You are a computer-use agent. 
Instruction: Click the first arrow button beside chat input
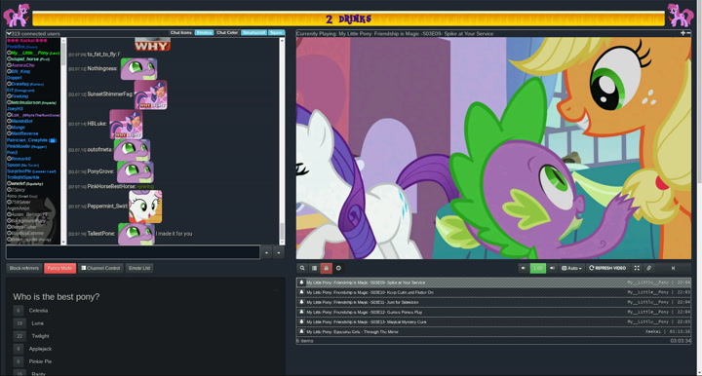tap(266, 252)
